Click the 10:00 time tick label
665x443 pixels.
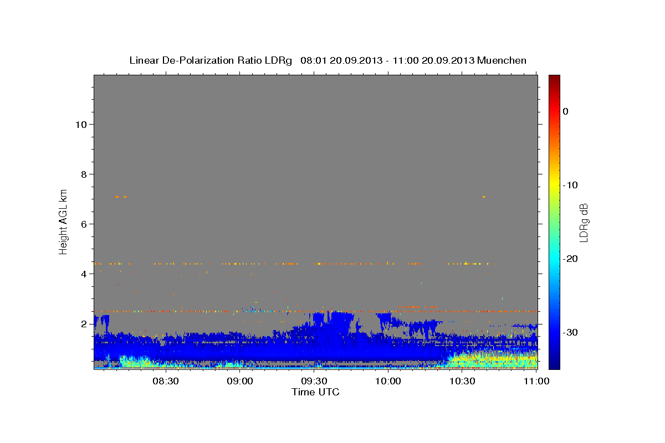click(x=388, y=382)
